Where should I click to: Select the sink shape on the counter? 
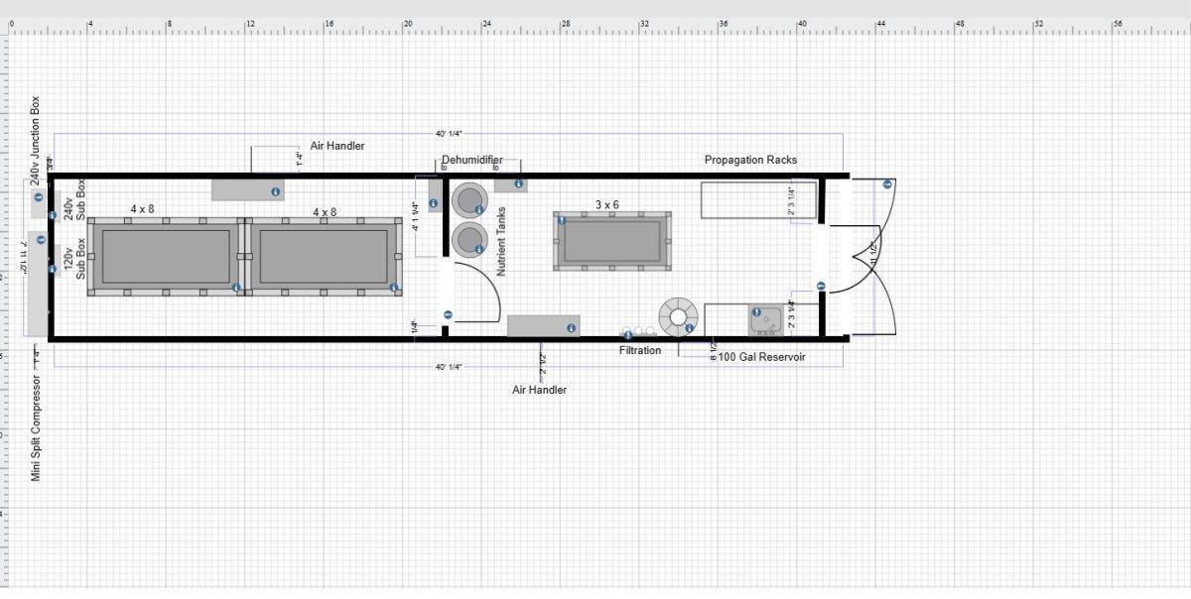[765, 320]
